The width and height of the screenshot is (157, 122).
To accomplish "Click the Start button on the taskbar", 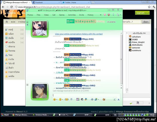I will pyautogui.click(x=5, y=115).
